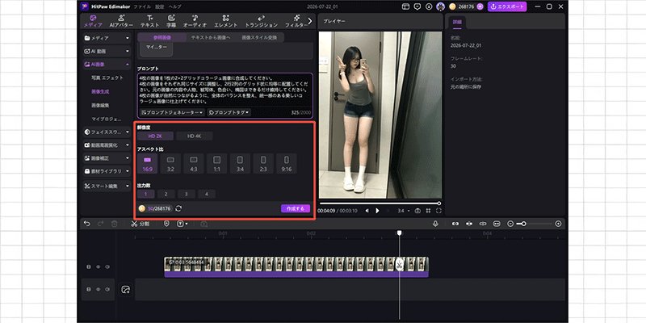Open the feedback message icon in title bar
Image resolution: width=646 pixels, height=323 pixels.
(x=417, y=6)
